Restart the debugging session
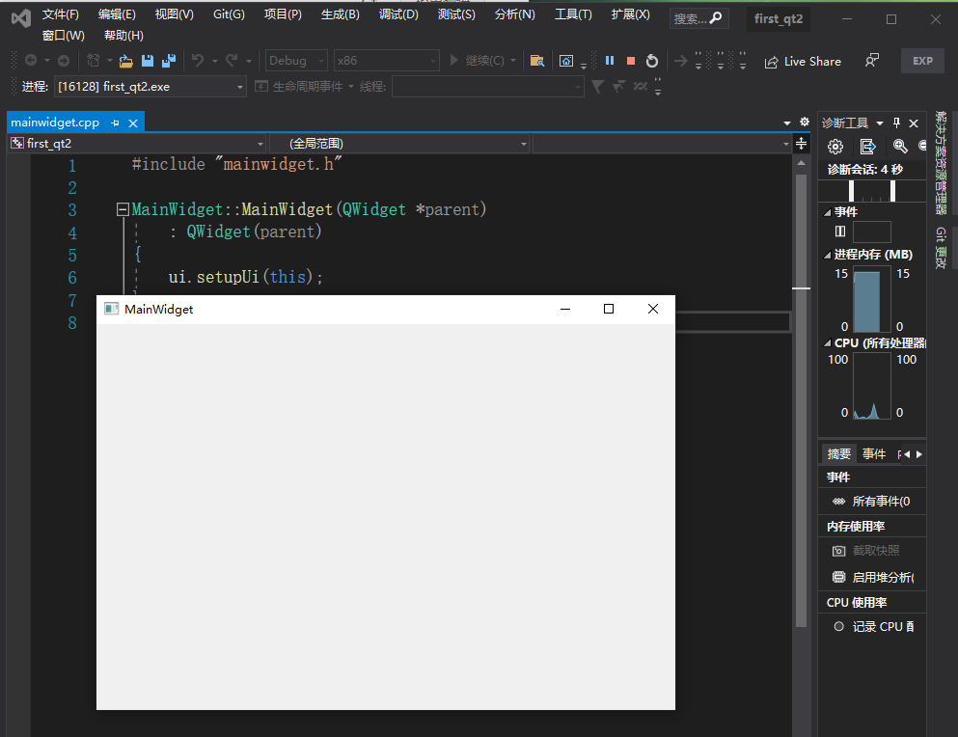The width and height of the screenshot is (958, 737). 652,61
